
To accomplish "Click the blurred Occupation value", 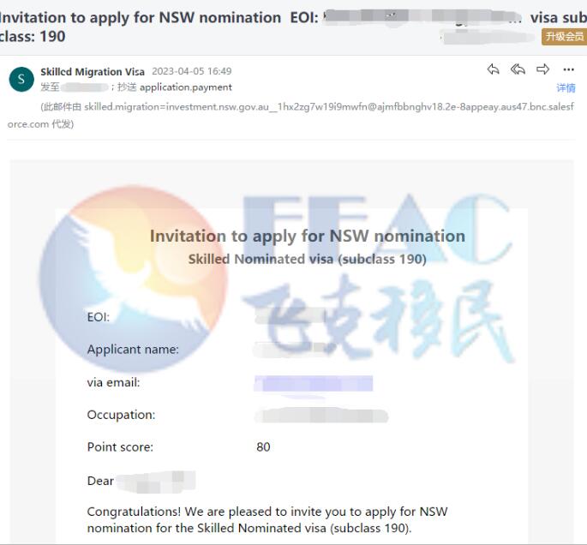I will pos(321,416).
